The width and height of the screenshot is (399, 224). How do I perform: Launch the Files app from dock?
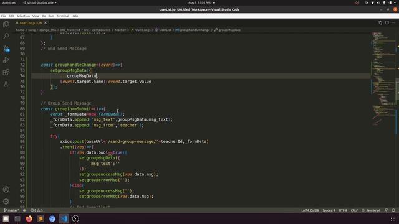(6, 218)
